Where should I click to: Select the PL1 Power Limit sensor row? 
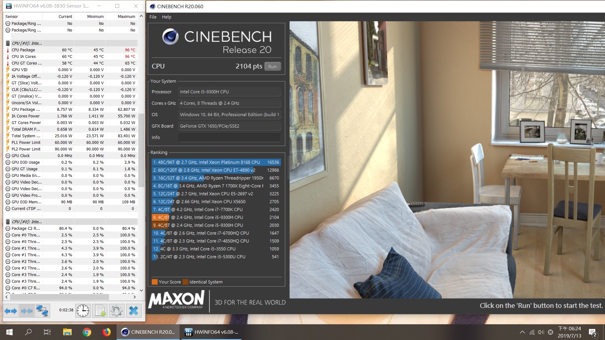click(71, 143)
